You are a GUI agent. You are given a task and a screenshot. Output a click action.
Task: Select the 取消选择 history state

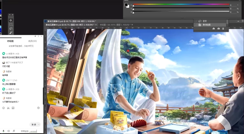pyautogui.click(x=207, y=25)
